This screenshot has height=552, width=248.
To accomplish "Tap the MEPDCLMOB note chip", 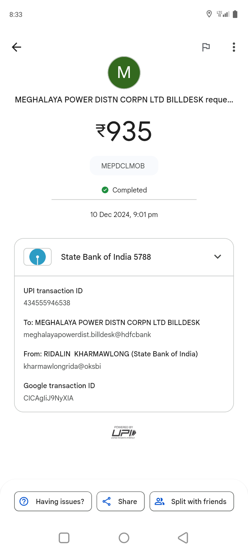I will click(x=124, y=166).
